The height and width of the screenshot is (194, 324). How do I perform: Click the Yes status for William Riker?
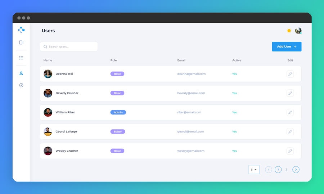234,112
